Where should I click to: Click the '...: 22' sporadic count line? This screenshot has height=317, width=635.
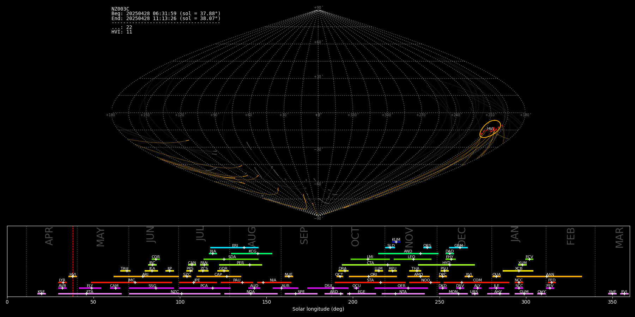click(x=122, y=27)
